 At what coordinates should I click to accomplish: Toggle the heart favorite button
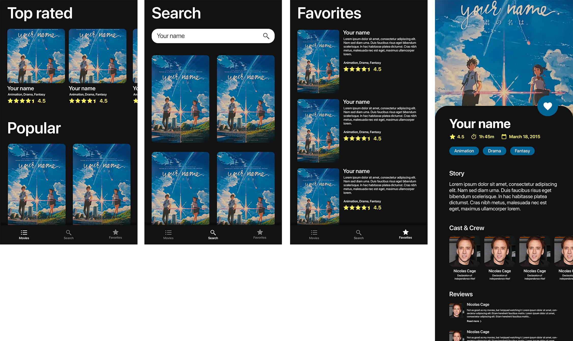[547, 106]
